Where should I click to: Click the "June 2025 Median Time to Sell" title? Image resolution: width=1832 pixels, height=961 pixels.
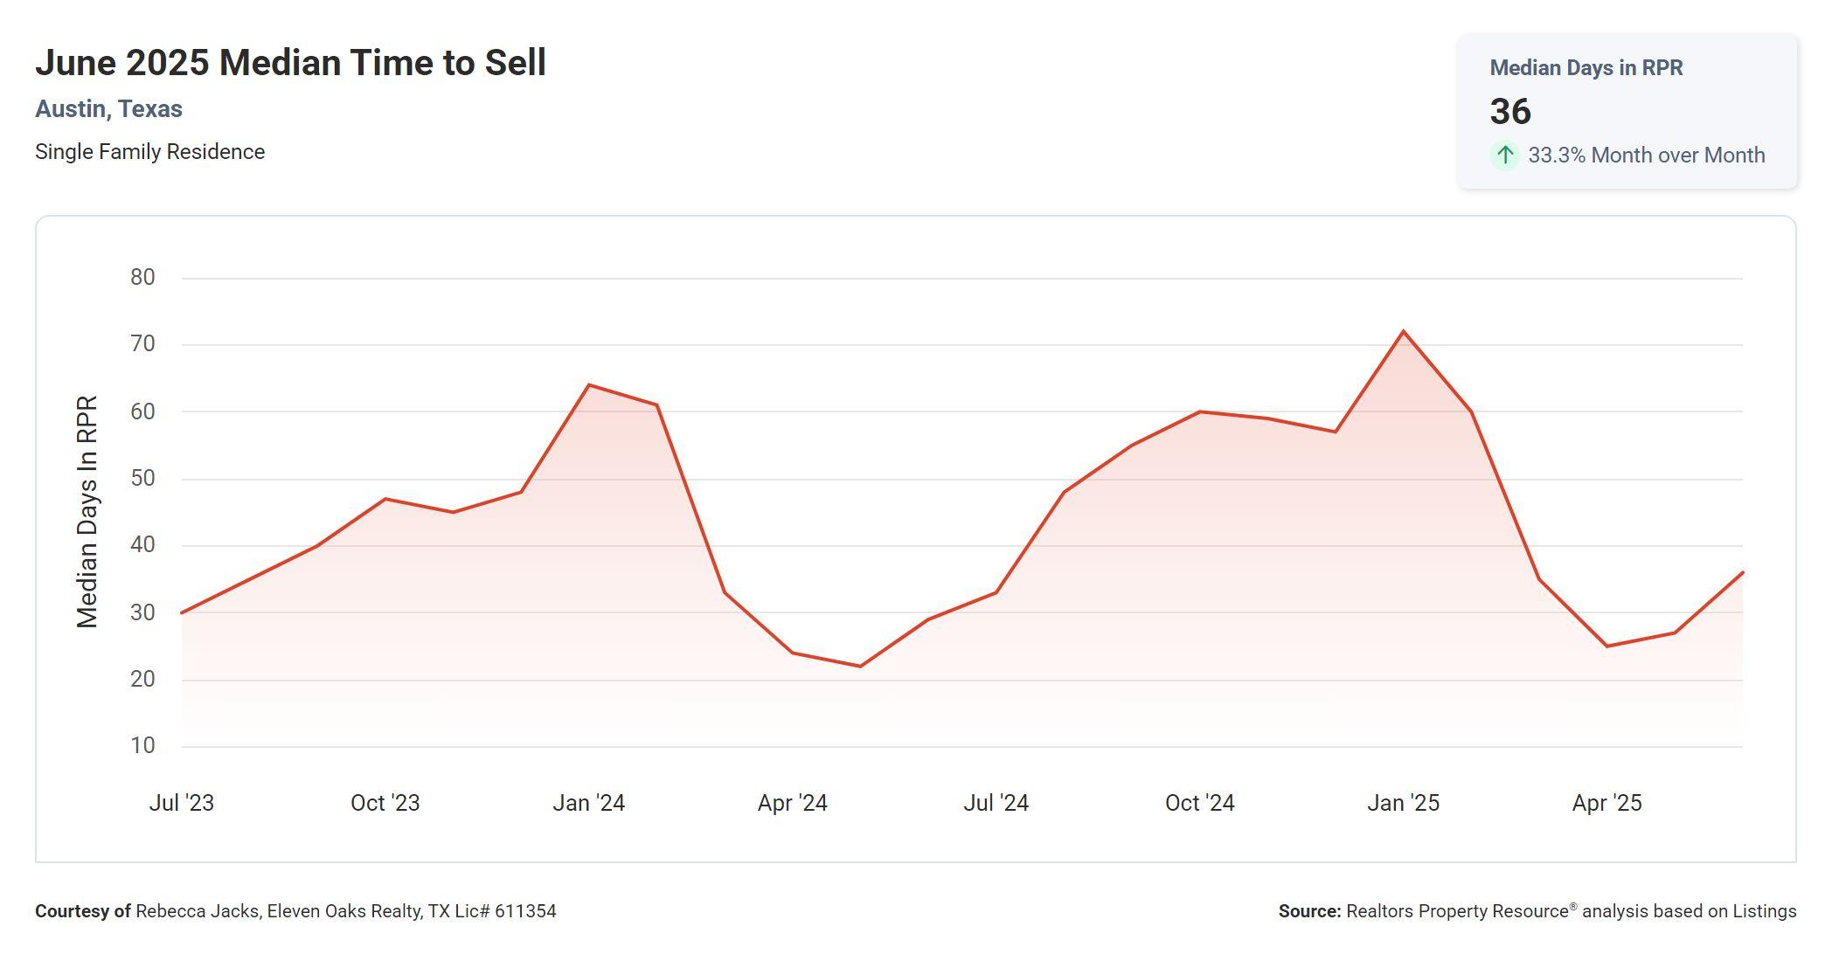pyautogui.click(x=290, y=63)
